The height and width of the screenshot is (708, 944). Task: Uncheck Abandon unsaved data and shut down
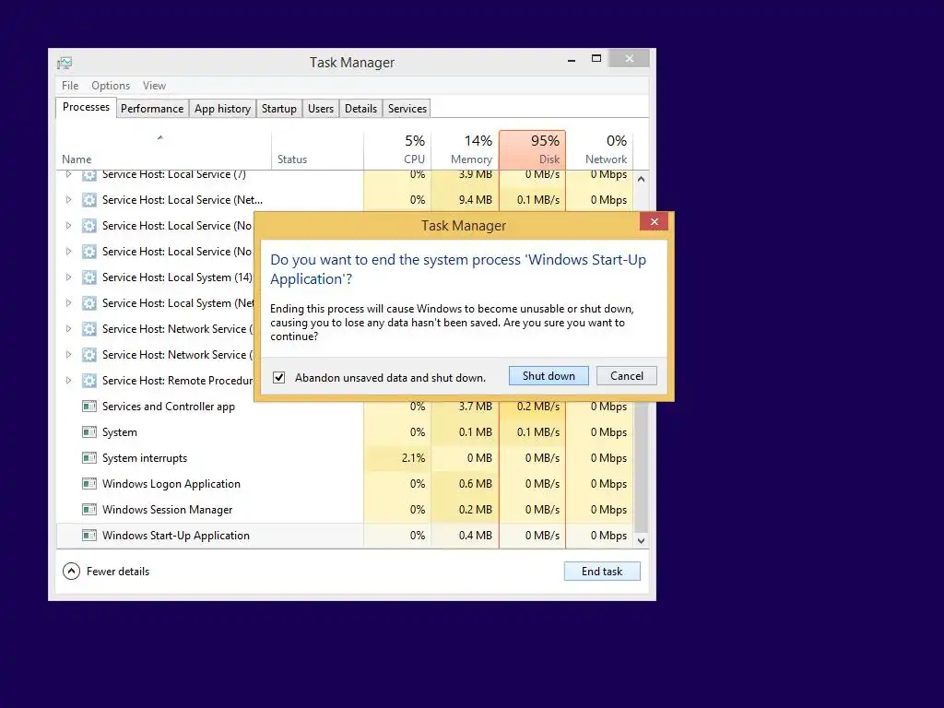click(278, 377)
